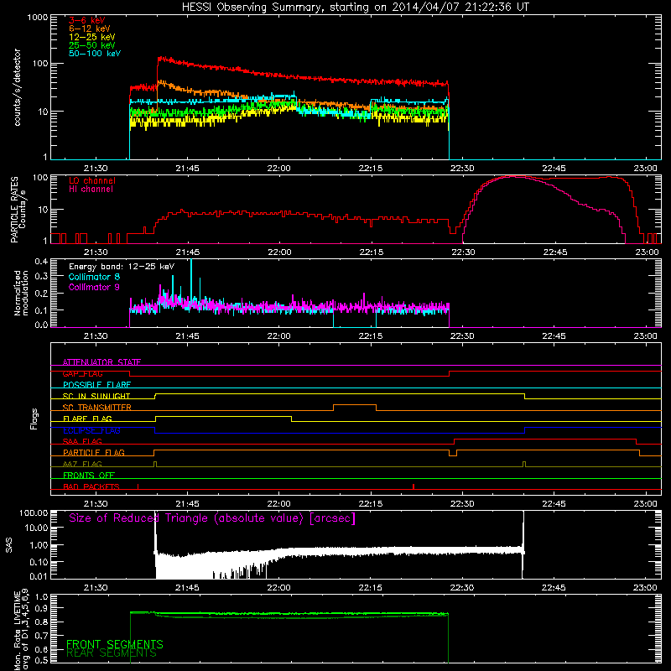Click the LO channel legend label
This screenshot has width=671, height=671.
(92, 180)
